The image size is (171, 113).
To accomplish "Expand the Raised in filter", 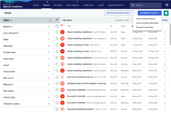I will coord(27,27).
